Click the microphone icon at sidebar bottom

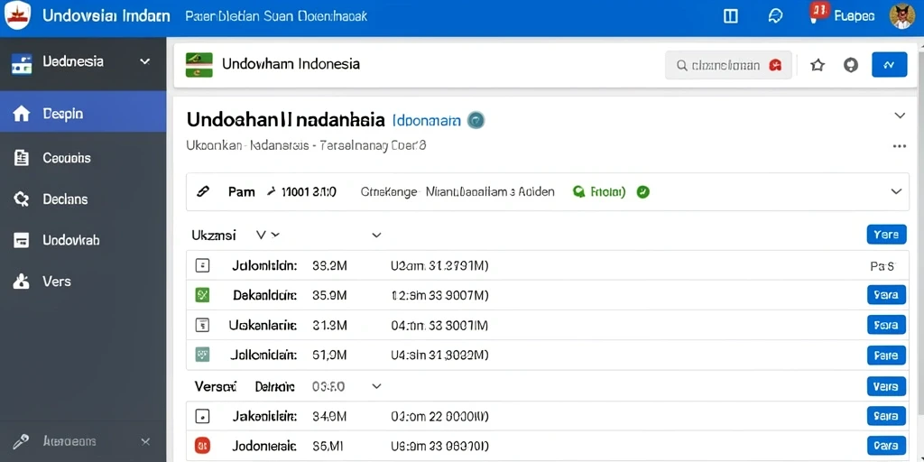[22, 441]
